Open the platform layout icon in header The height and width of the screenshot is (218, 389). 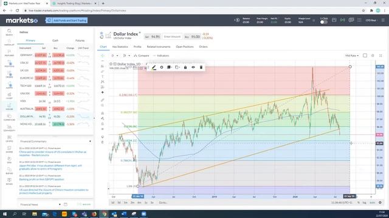coord(334,20)
